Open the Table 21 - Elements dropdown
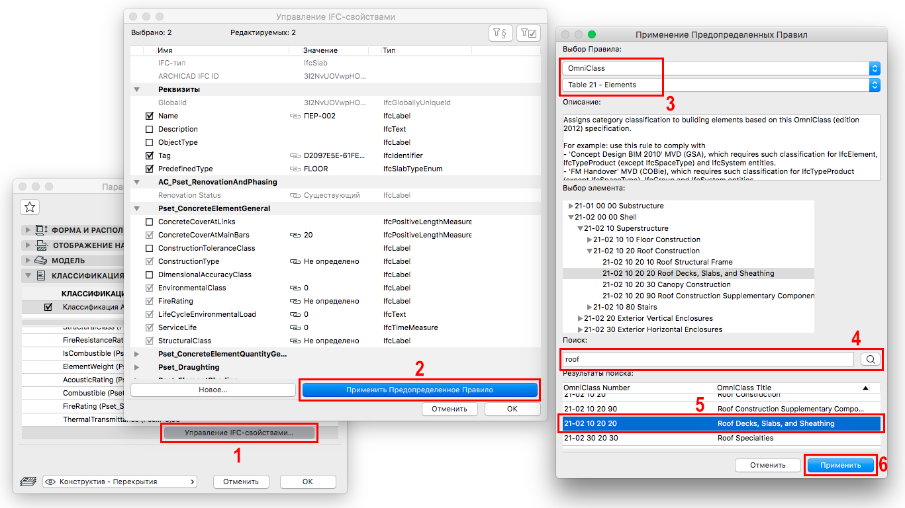 coord(721,85)
